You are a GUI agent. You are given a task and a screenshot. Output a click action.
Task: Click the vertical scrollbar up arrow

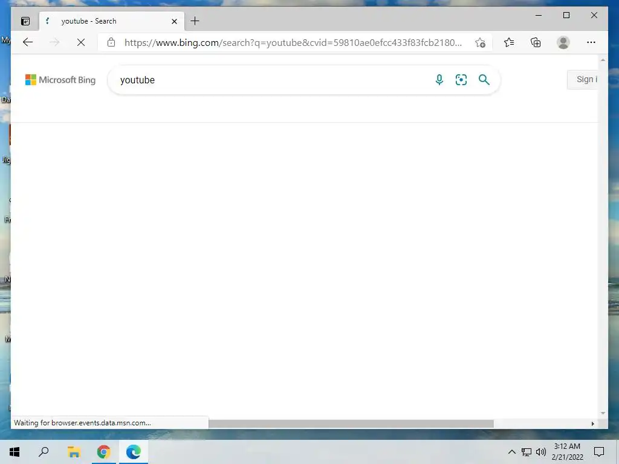pyautogui.click(x=603, y=60)
